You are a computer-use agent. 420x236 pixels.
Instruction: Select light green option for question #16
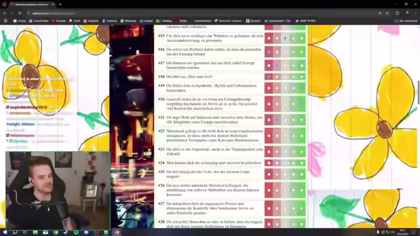pyautogui.click(x=293, y=52)
